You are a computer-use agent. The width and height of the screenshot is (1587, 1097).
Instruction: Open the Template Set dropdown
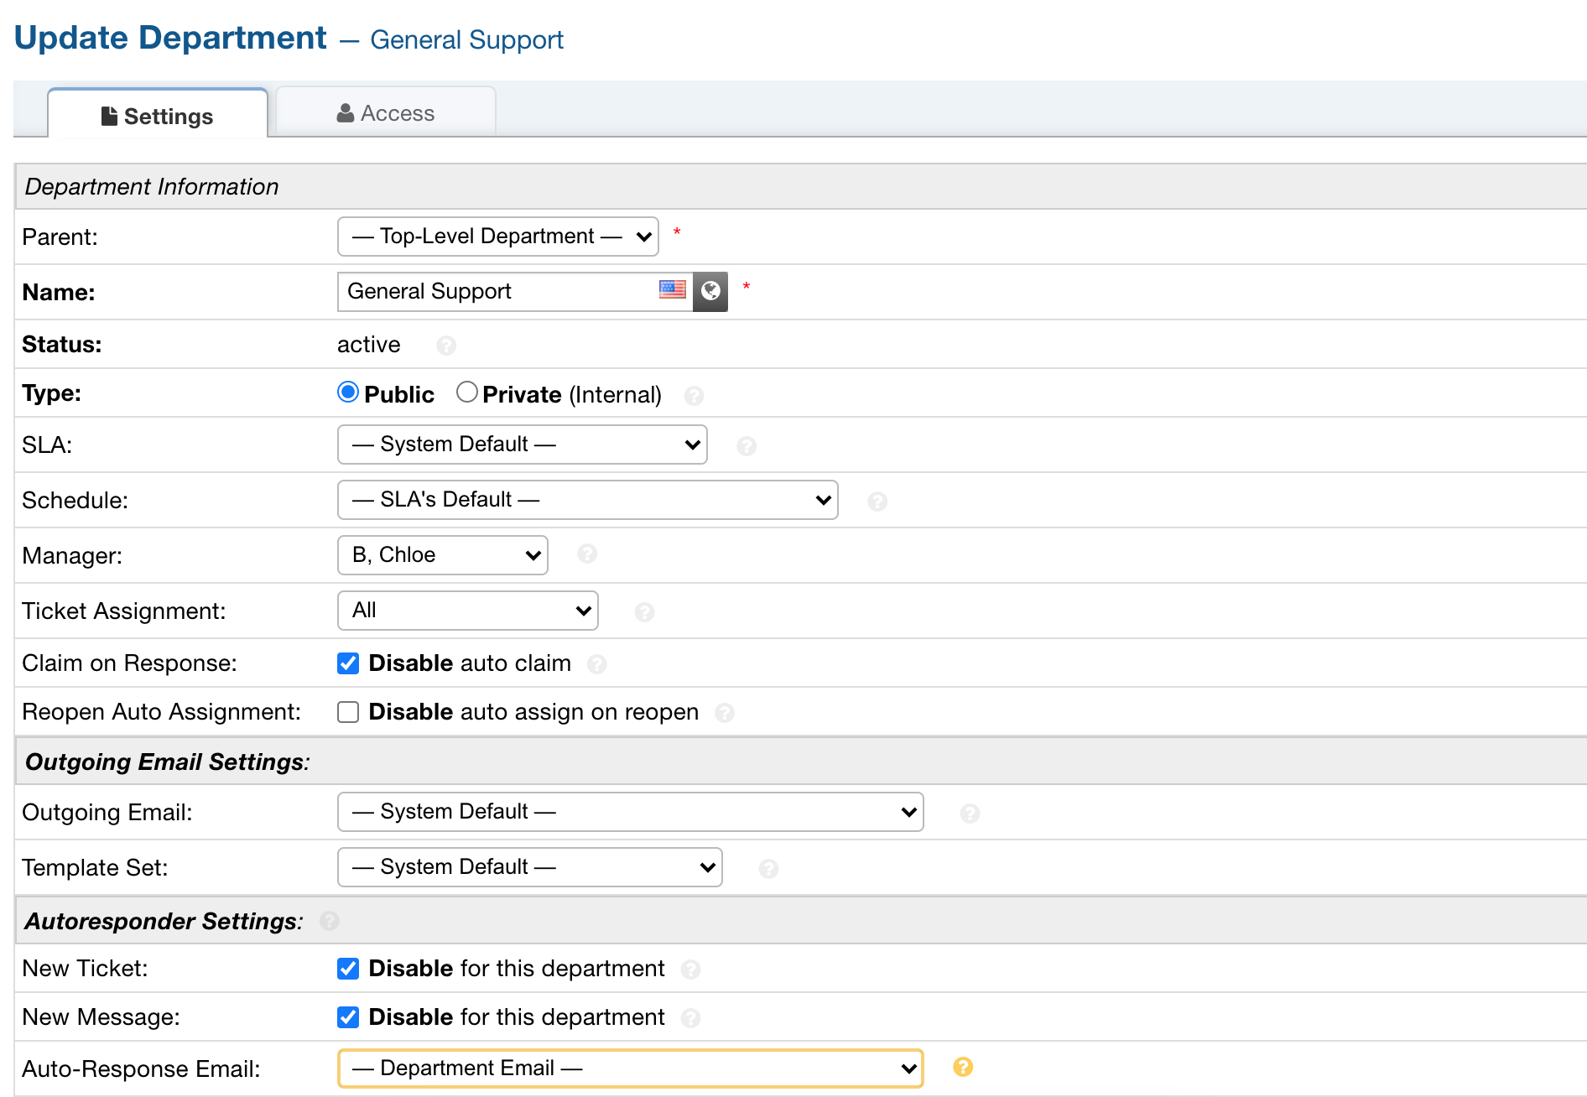[530, 867]
